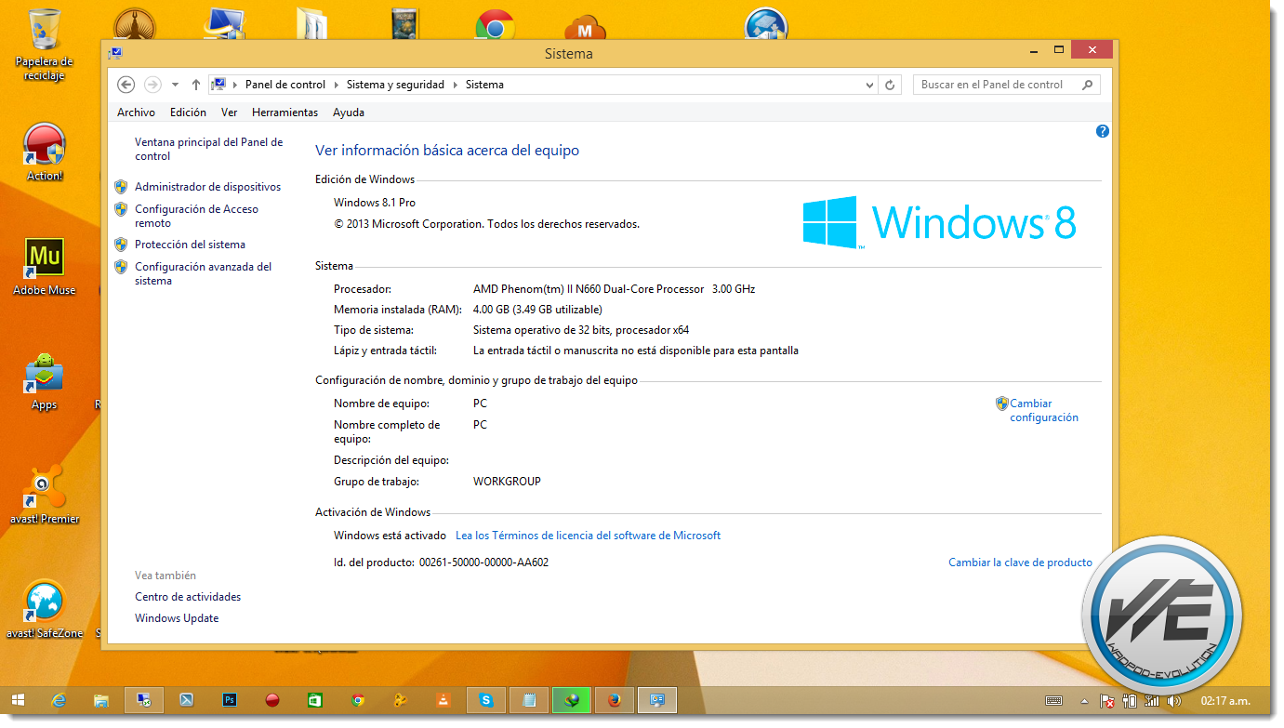The height and width of the screenshot is (728, 1284).
Task: Go to Ventana principal del Panel de control
Action: point(208,149)
